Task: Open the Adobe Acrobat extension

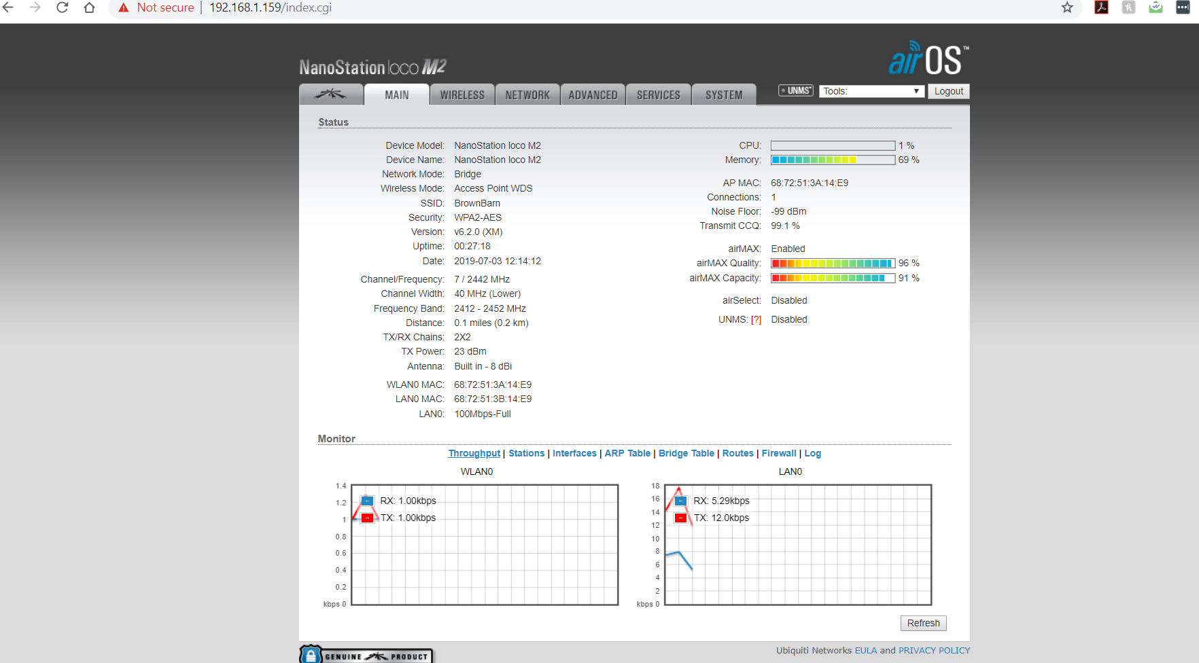Action: [x=1101, y=7]
